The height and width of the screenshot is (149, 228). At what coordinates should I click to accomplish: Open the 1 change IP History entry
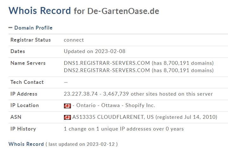pyautogui.click(x=124, y=129)
